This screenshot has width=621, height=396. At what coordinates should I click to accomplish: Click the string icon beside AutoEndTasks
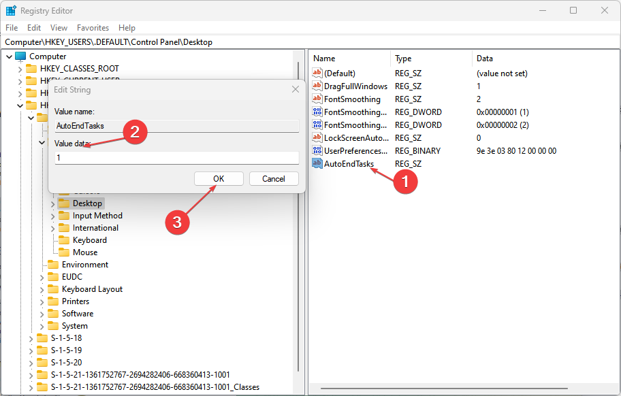pyautogui.click(x=317, y=163)
